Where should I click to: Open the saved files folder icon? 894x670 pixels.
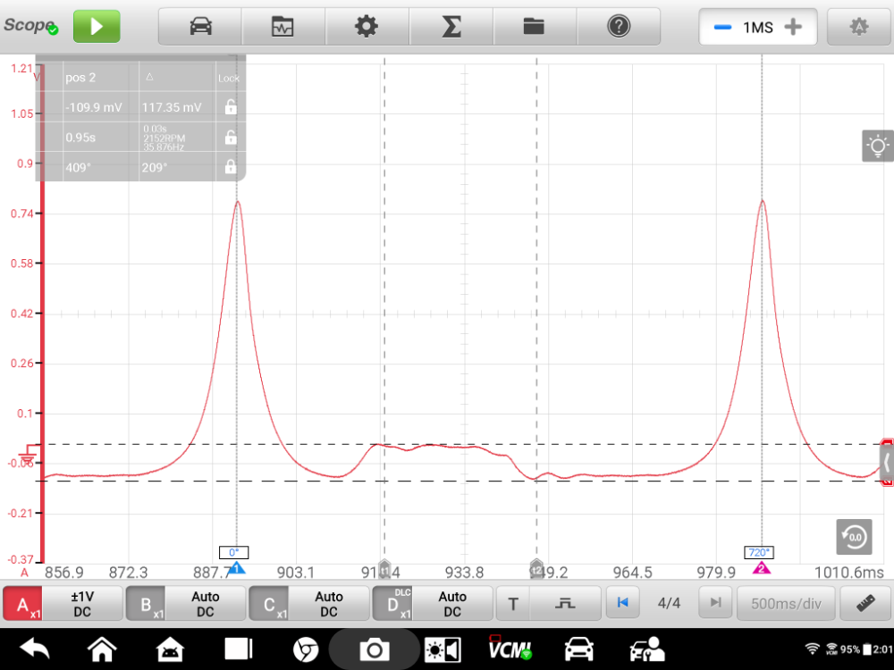(x=534, y=27)
